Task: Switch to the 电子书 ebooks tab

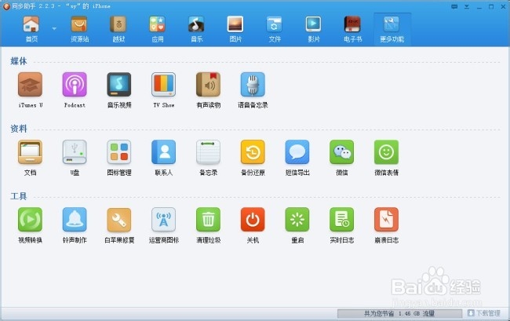Action: click(352, 29)
